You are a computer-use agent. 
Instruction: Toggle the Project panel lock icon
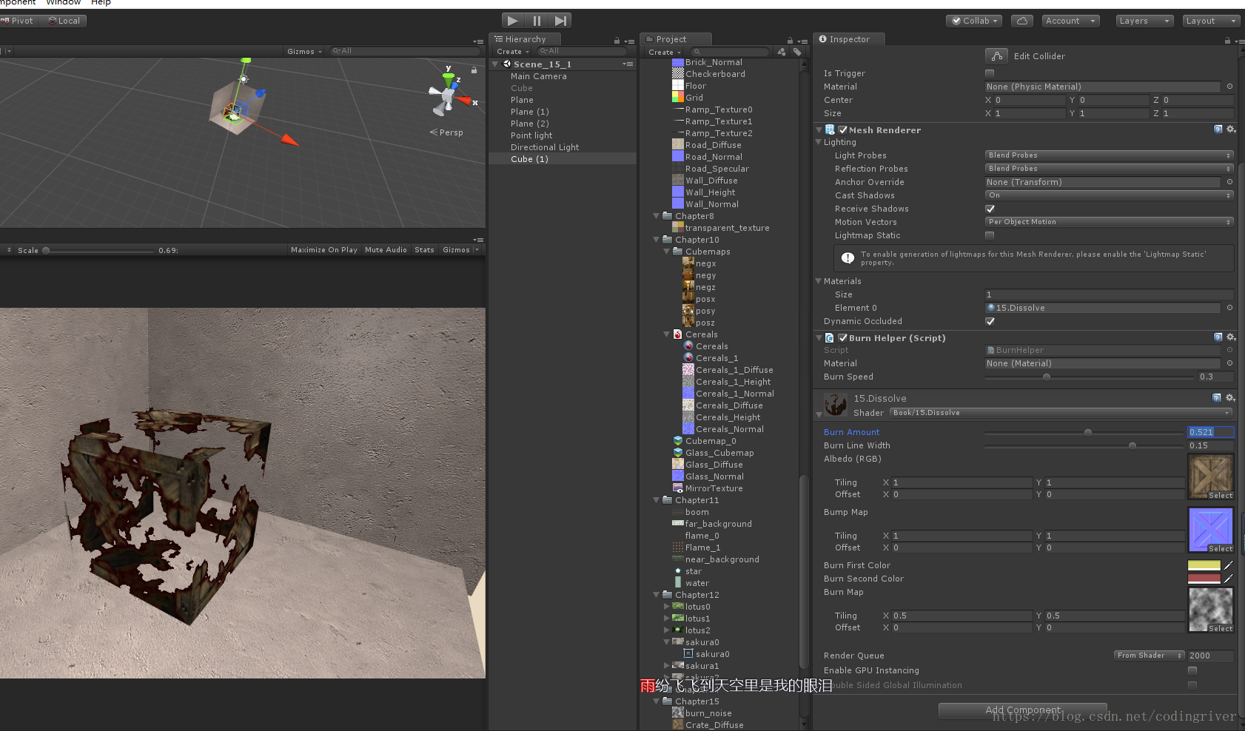(790, 40)
